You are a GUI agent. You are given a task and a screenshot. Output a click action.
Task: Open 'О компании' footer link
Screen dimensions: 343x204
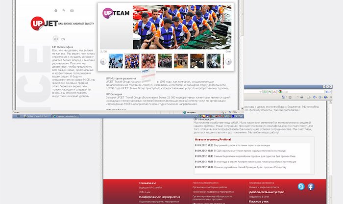[x=147, y=183]
